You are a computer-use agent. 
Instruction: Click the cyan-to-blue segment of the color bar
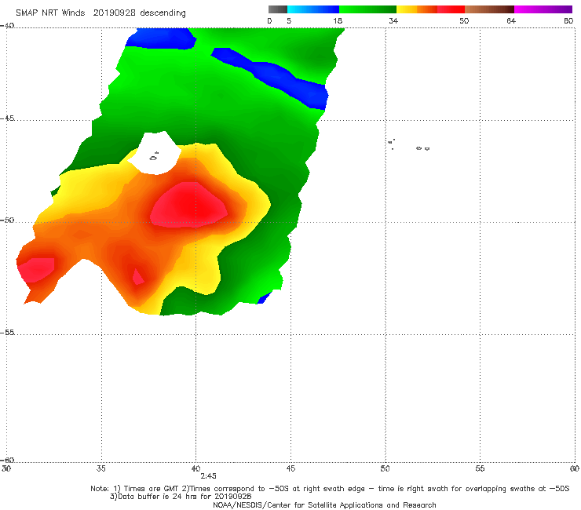tap(313, 9)
